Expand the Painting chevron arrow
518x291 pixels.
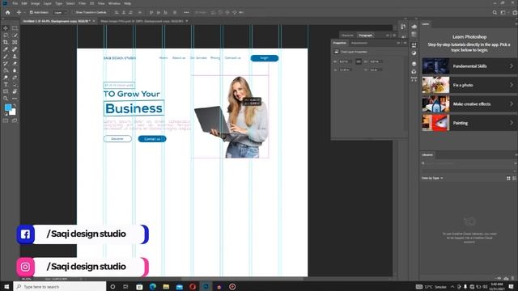click(512, 123)
